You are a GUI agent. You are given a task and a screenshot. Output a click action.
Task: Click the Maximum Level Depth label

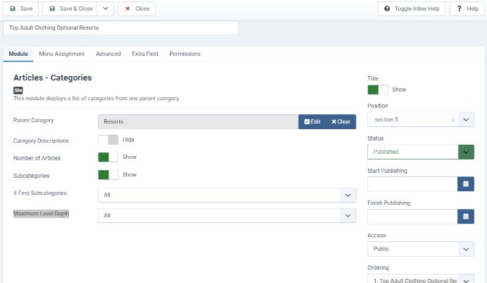click(42, 214)
